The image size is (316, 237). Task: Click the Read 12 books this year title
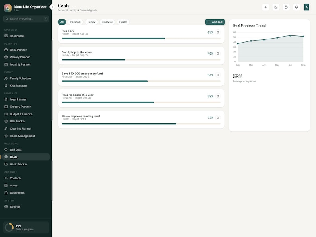(78, 95)
